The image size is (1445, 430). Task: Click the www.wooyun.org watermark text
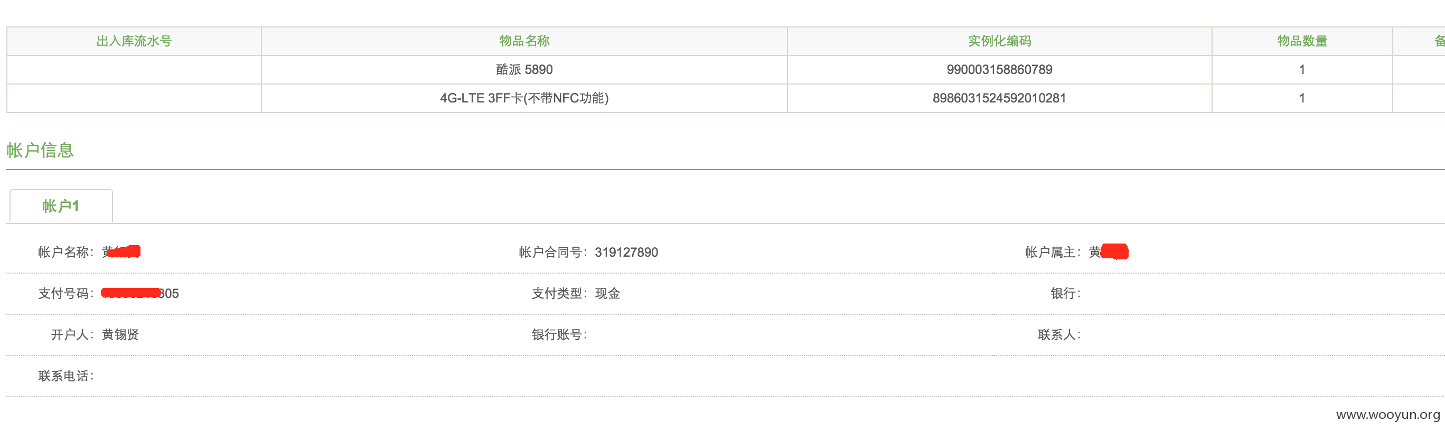point(1388,415)
